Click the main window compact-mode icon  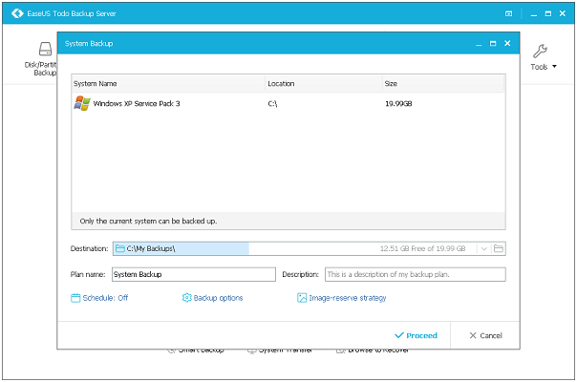tap(508, 13)
